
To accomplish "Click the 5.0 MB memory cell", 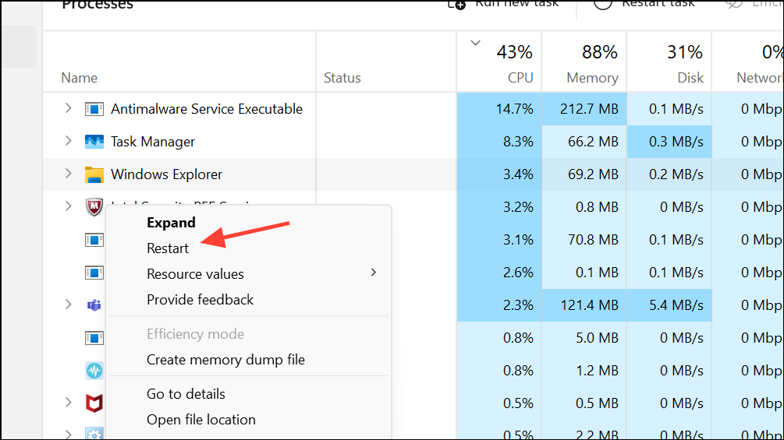I will click(584, 338).
